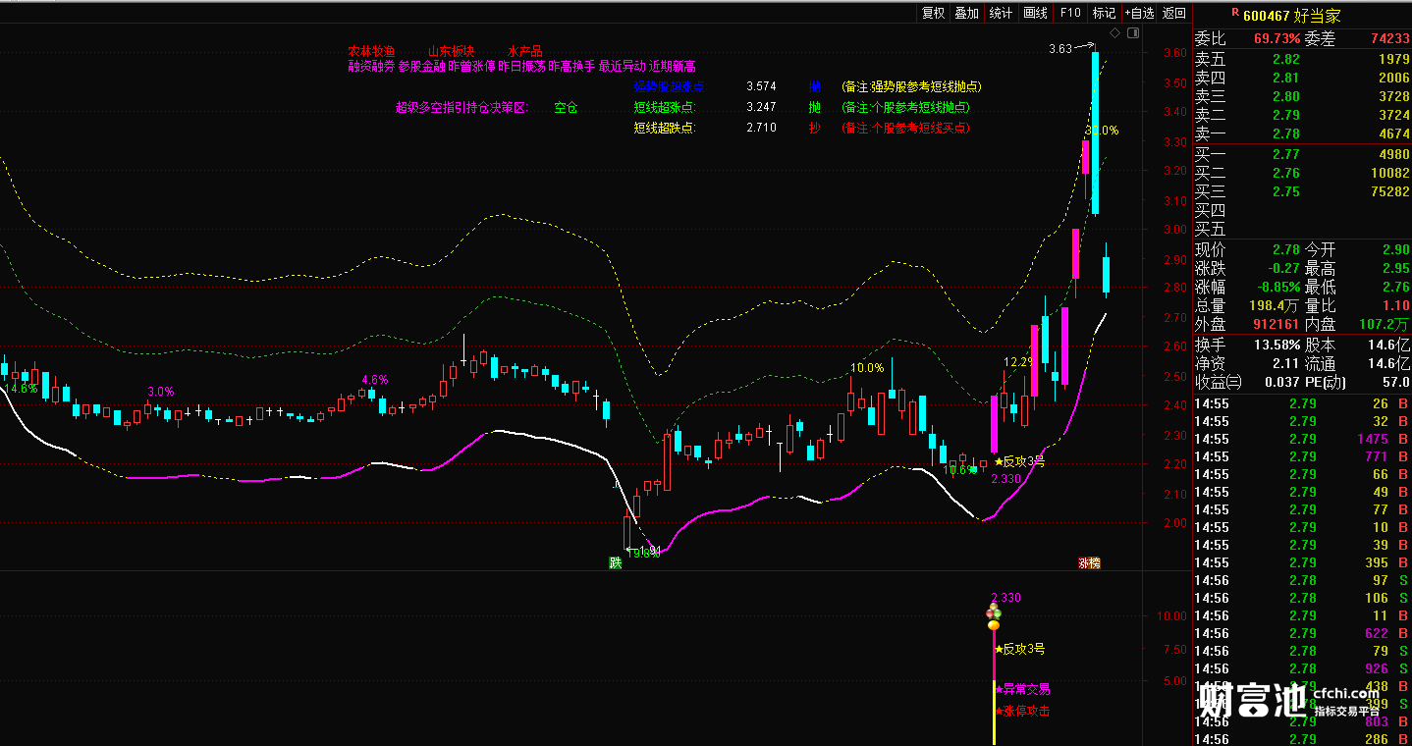Viewport: 1412px width, 746px height.
Task: Click the green 跌 marker below the chart
Action: tap(616, 562)
